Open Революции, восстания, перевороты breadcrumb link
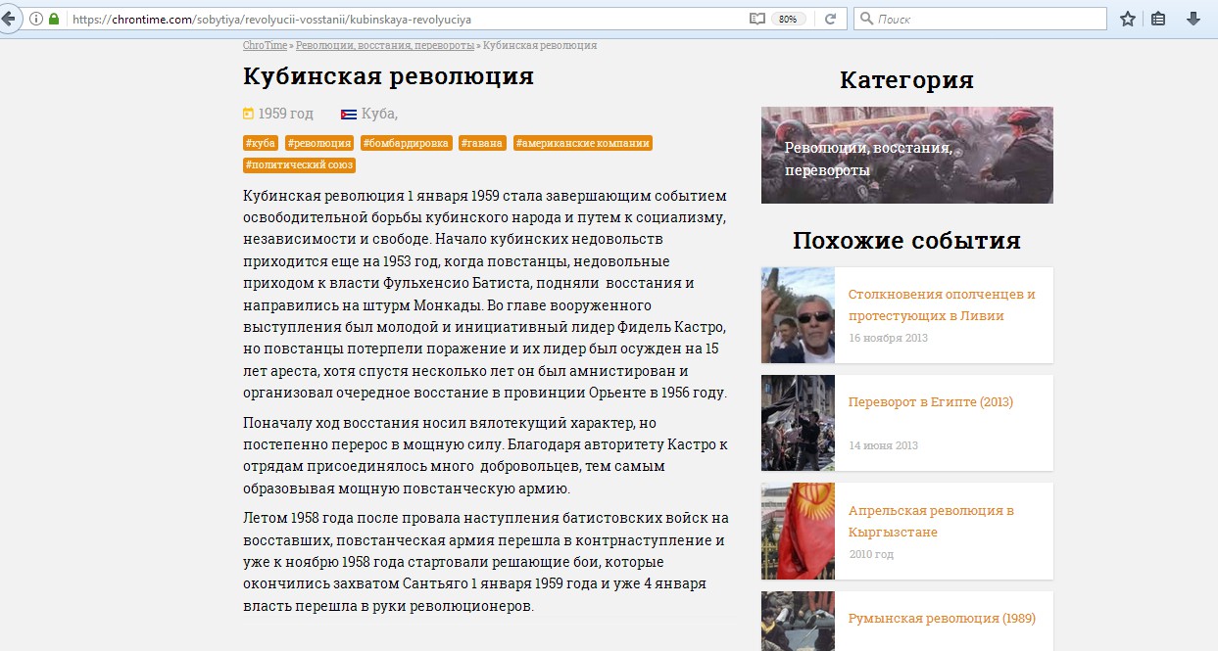This screenshot has width=1218, height=651. pyautogui.click(x=385, y=45)
